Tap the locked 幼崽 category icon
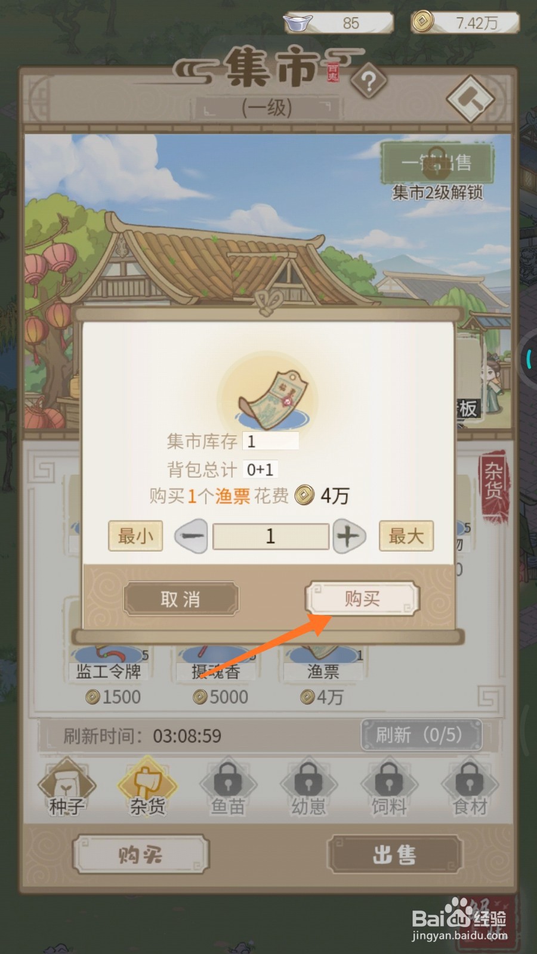This screenshot has width=537, height=954. tap(308, 787)
